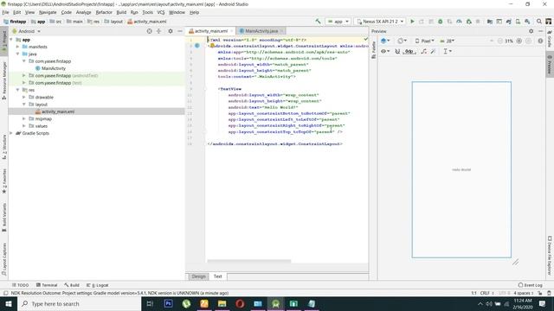This screenshot has height=311, width=554.
Task: Open Opera browser from Windows taskbar
Action: pos(240,303)
